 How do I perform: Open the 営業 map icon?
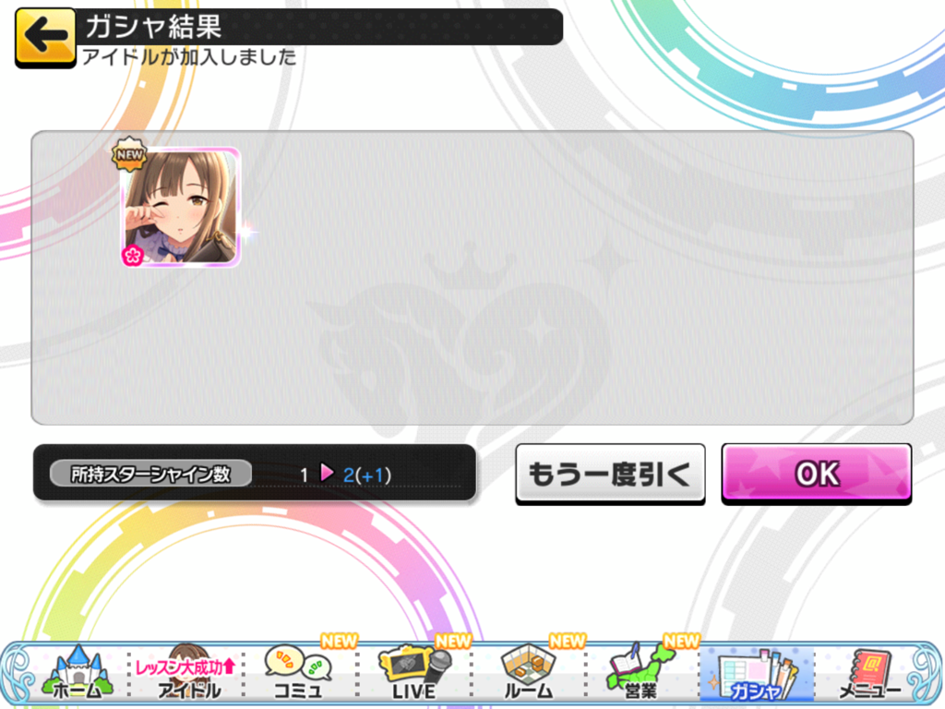coord(641,673)
